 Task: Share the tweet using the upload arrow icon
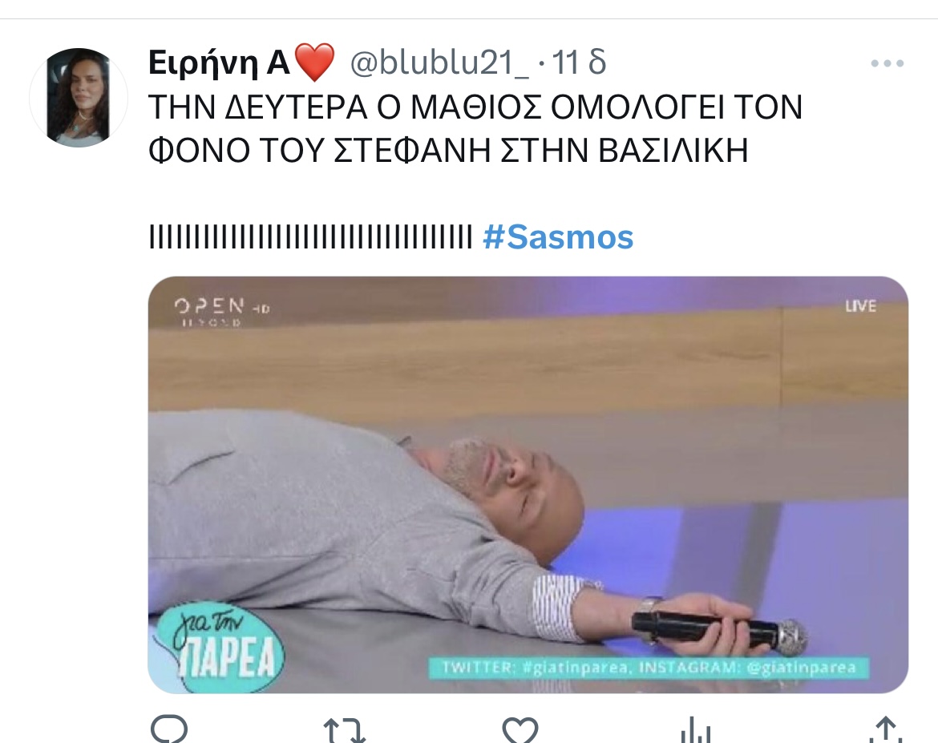click(x=885, y=731)
